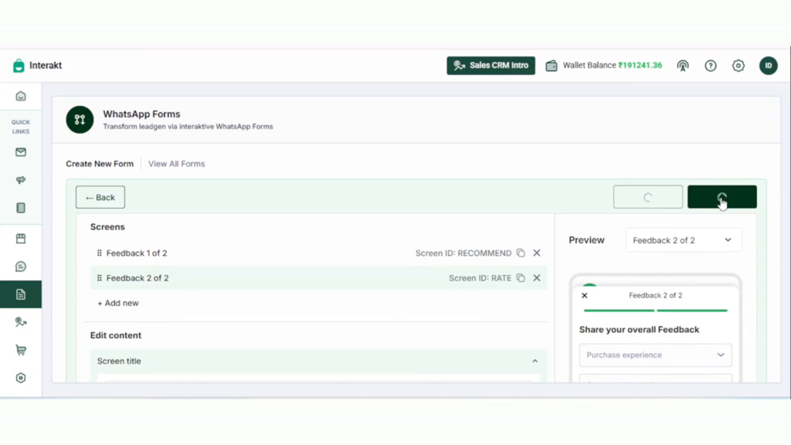This screenshot has height=445, width=791.
Task: Expand the Purchase experience dropdown in preview
Action: 655,355
